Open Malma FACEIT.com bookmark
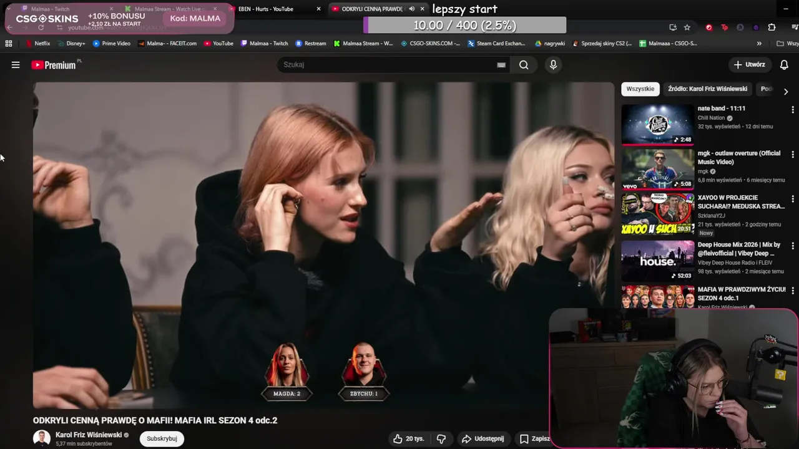The image size is (799, 449). (167, 44)
